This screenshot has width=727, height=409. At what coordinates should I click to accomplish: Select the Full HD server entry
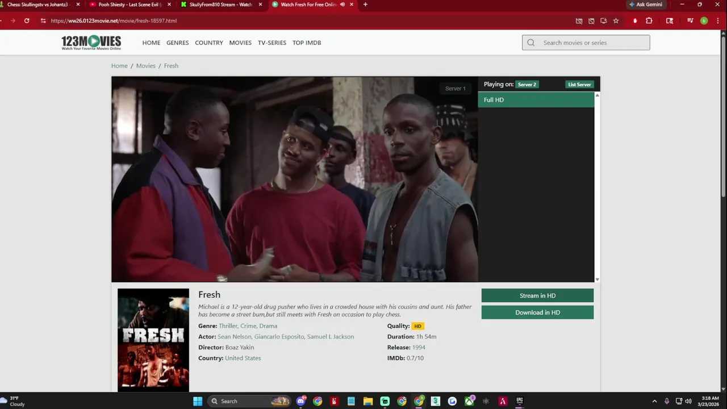pos(536,100)
